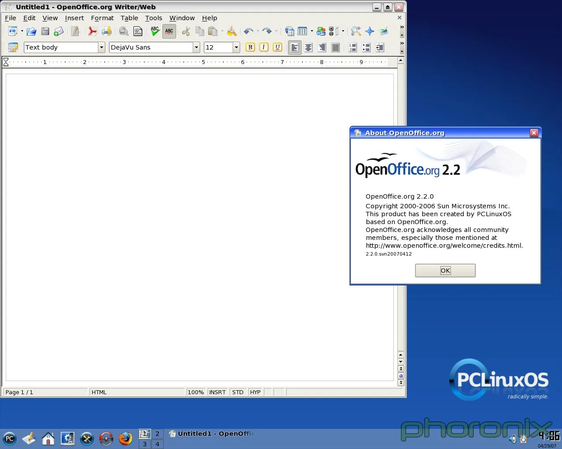Print the file directly

tap(106, 31)
